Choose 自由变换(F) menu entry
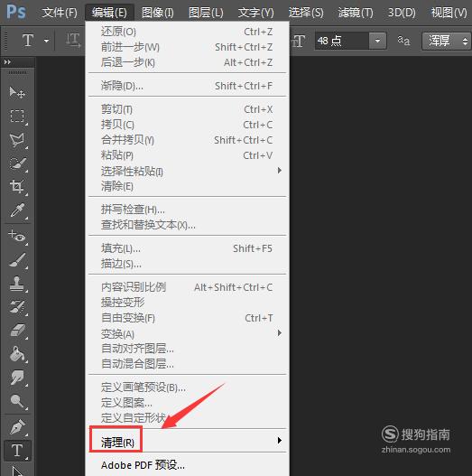Image resolution: width=472 pixels, height=476 pixels. (188, 318)
